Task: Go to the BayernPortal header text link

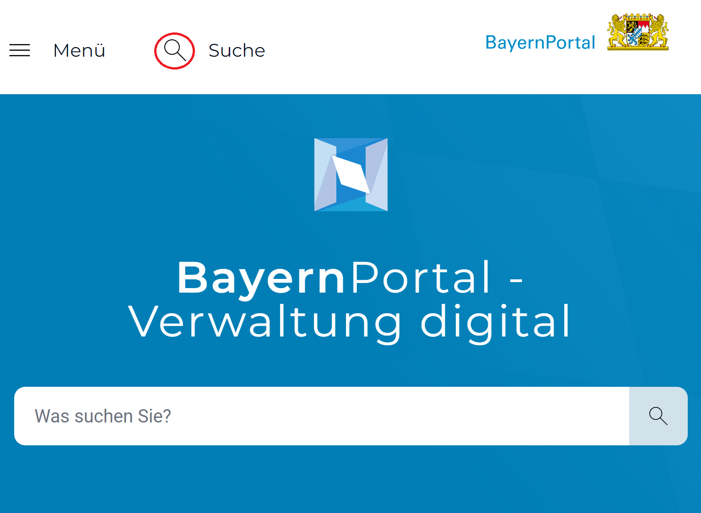Action: [x=540, y=43]
